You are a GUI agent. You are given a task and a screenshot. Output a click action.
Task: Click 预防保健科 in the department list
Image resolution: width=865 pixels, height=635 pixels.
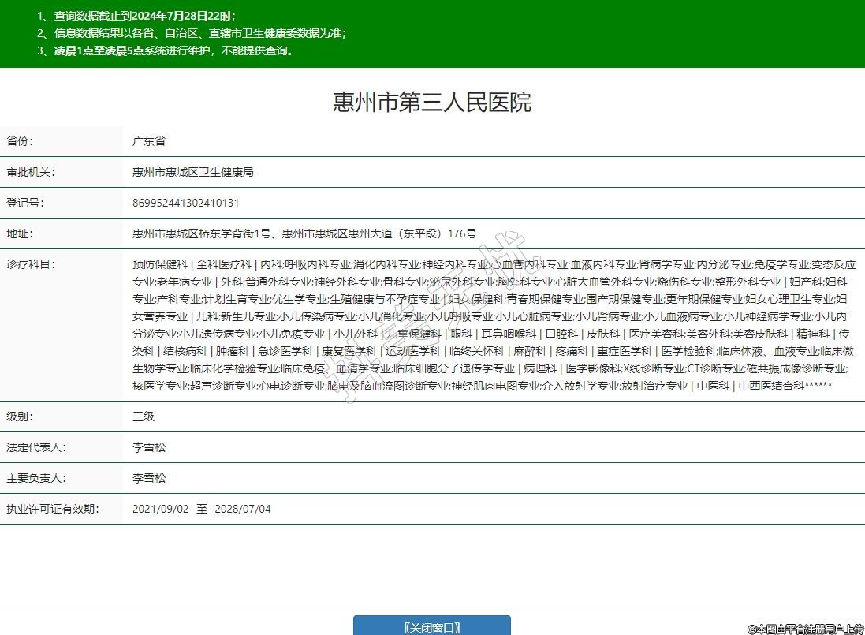coord(160,264)
